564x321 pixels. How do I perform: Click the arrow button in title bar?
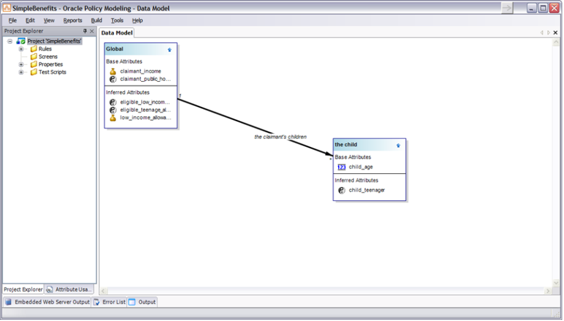[x=507, y=8]
